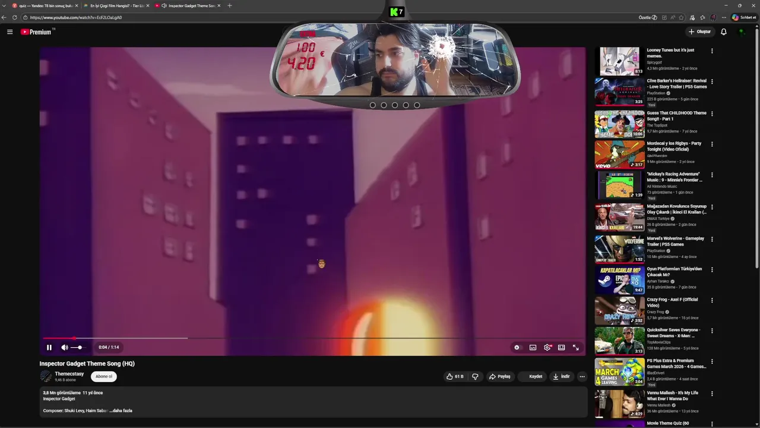
Task: Open Clive Barker's Hellraiser trailer thumbnail
Action: click(619, 92)
